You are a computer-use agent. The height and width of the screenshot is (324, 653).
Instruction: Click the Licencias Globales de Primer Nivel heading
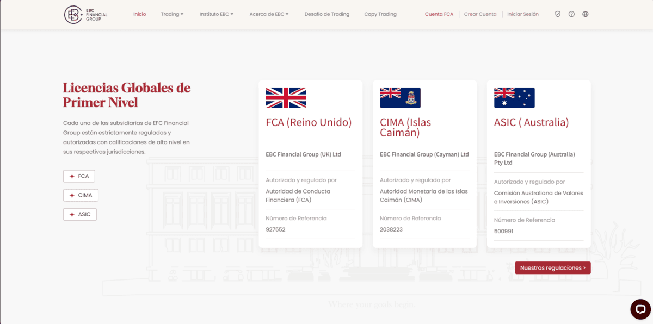(x=127, y=95)
